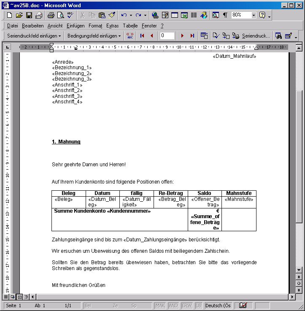305x311 pixels.
Task: Expand the Bedingungsfeld einfügen dropdown
Action: coord(94,36)
